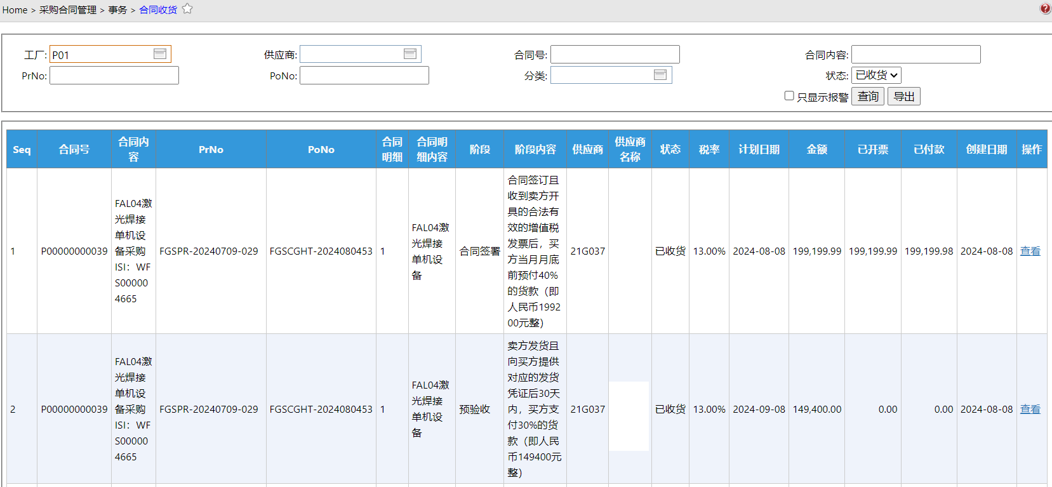Open 采购合同管理 breadcrumb item
1052x487 pixels.
point(68,10)
